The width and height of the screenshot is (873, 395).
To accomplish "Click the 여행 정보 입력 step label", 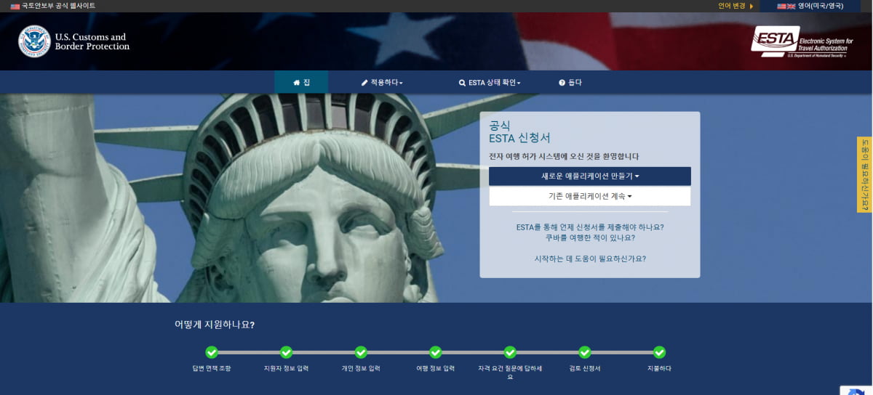I will pyautogui.click(x=435, y=368).
